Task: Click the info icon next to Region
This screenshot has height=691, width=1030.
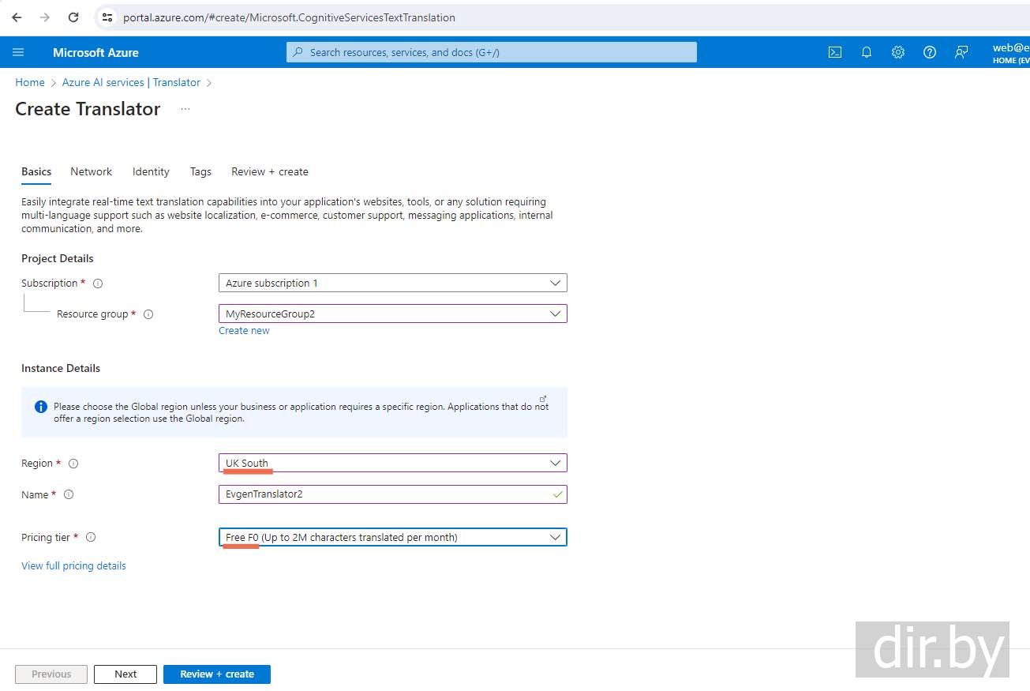Action: 73,464
